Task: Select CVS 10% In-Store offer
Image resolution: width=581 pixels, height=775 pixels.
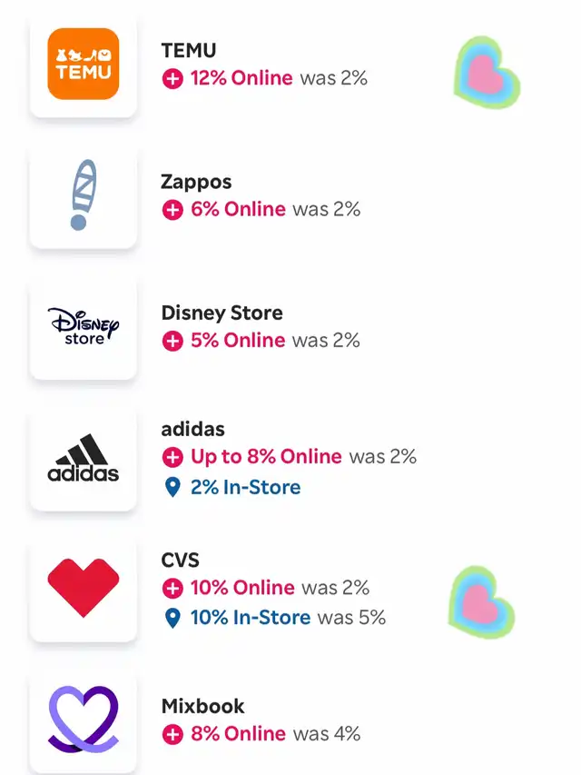Action: [x=250, y=618]
